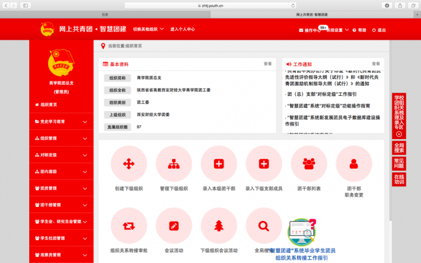Click 西安财经大学团委 parent organization text

pyautogui.click(x=153, y=114)
